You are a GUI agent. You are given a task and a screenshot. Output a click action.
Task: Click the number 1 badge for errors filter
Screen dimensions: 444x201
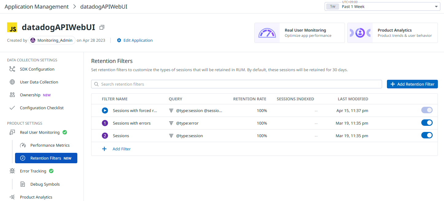pyautogui.click(x=105, y=123)
